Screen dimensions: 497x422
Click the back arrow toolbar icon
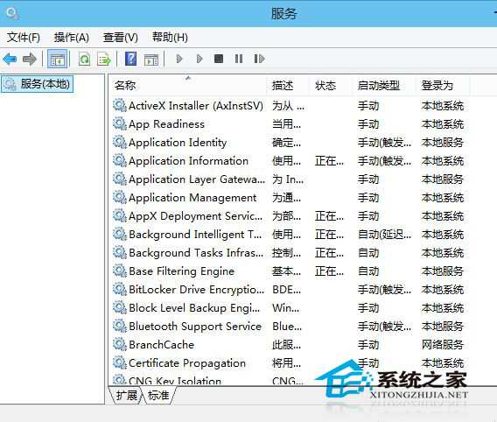pyautogui.click(x=10, y=59)
